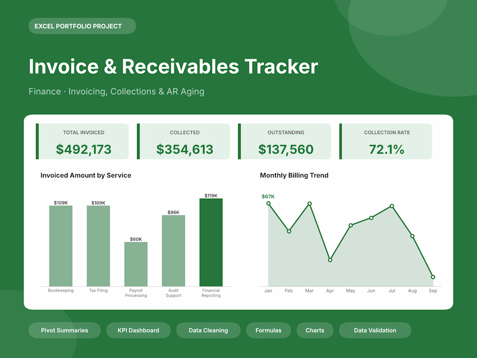
Task: Click the Aug data point marker
Action: 412,236
